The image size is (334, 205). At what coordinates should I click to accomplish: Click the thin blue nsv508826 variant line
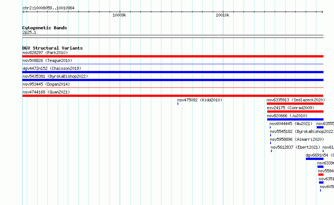click(173, 64)
